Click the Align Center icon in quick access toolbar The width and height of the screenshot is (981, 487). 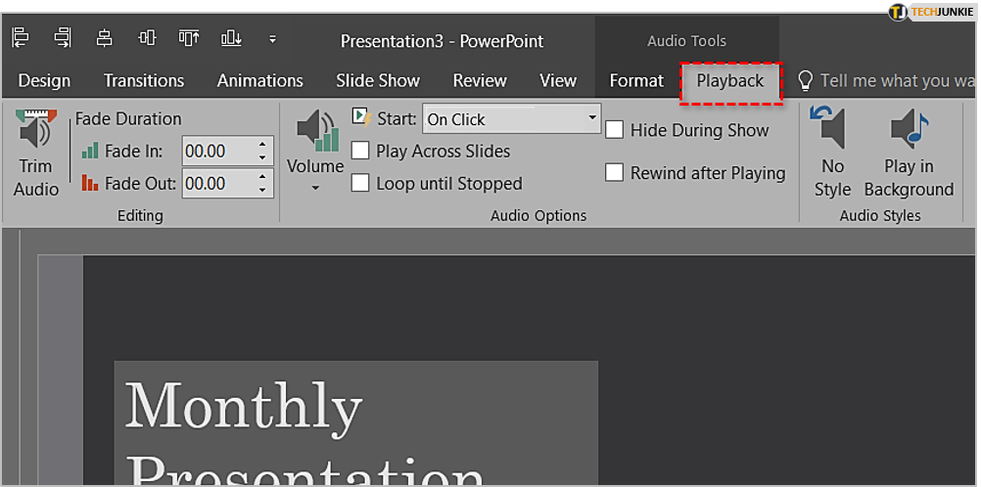105,39
